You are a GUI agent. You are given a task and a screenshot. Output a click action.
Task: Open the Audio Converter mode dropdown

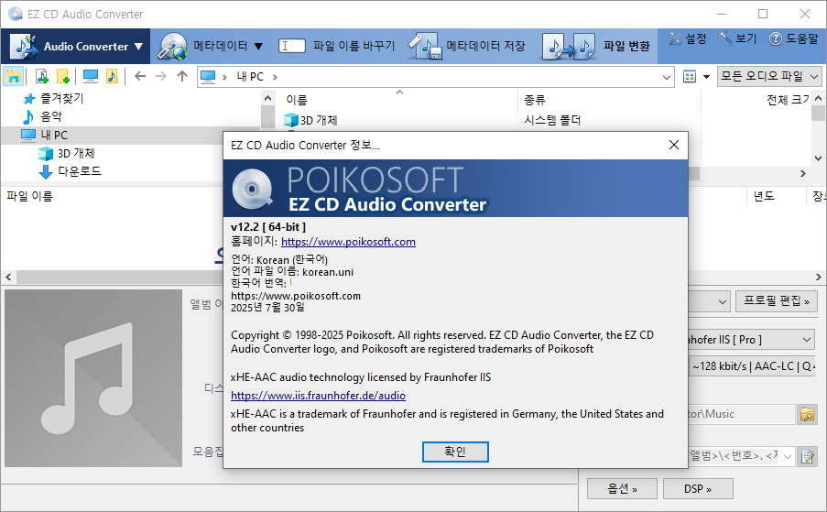76,47
